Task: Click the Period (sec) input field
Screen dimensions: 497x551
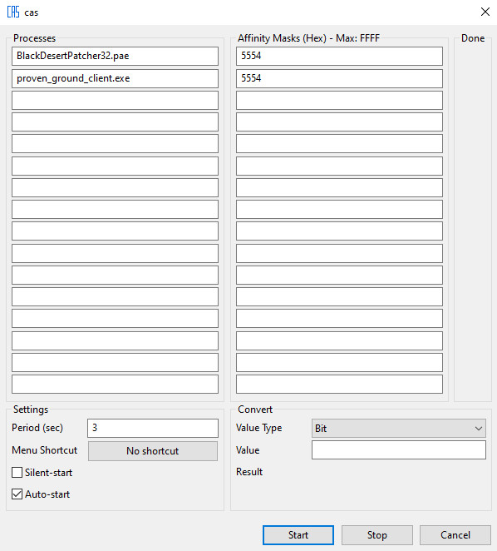Action: click(153, 428)
